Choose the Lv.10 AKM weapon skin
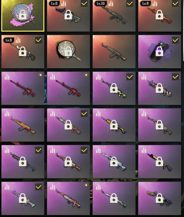The height and width of the screenshot is (217, 184). (x=114, y=15)
